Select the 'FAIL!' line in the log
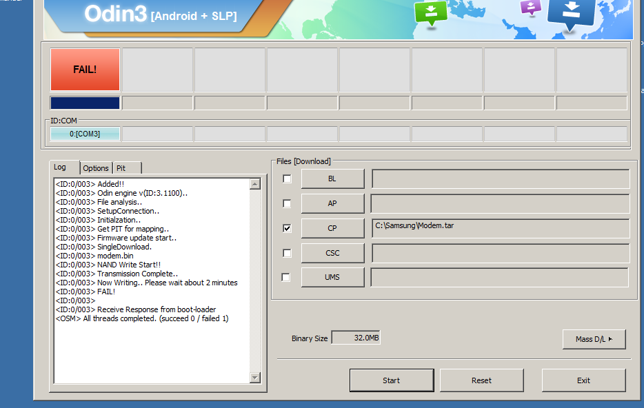The height and width of the screenshot is (408, 644). pyautogui.click(x=85, y=292)
